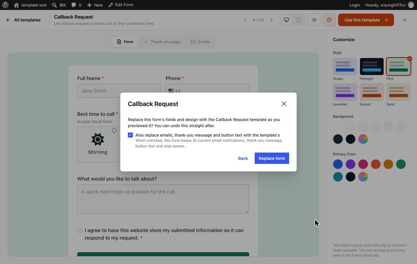
Task: Pick the purple primary color
Action: pyautogui.click(x=351, y=164)
